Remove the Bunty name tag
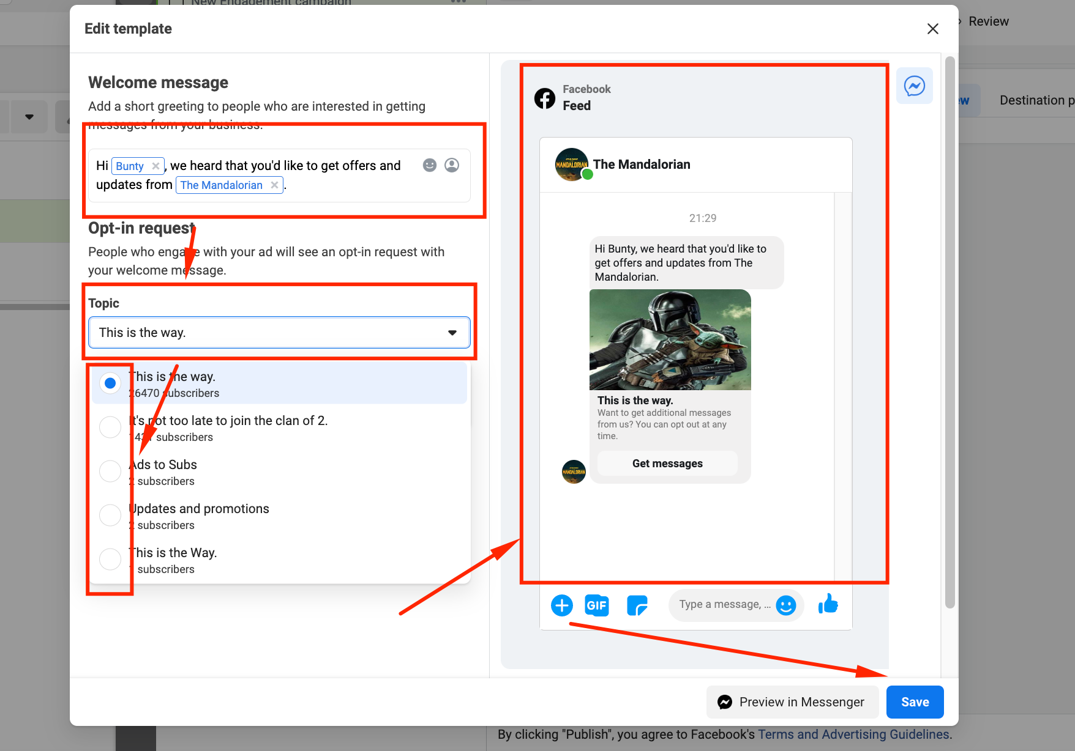1075x751 pixels. click(x=155, y=166)
